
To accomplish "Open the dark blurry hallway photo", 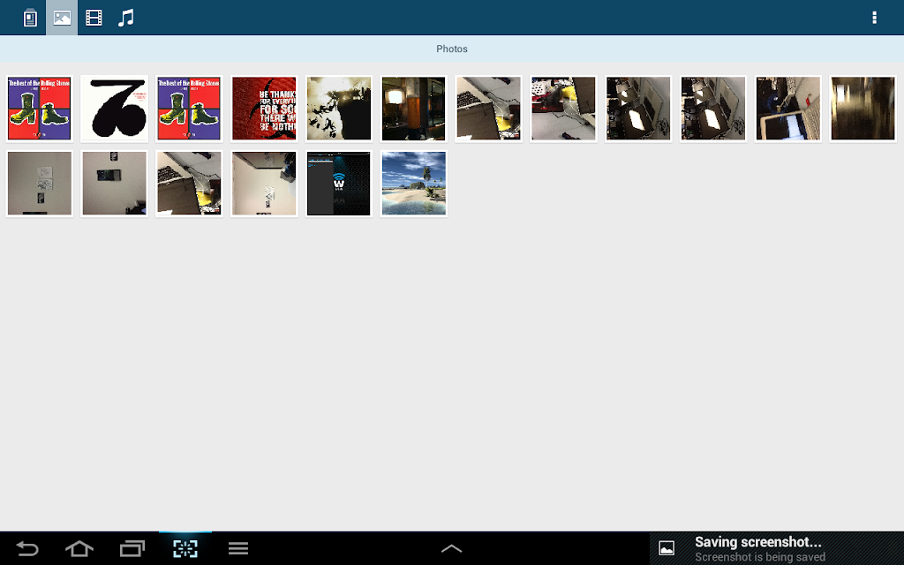I will pyautogui.click(x=863, y=109).
